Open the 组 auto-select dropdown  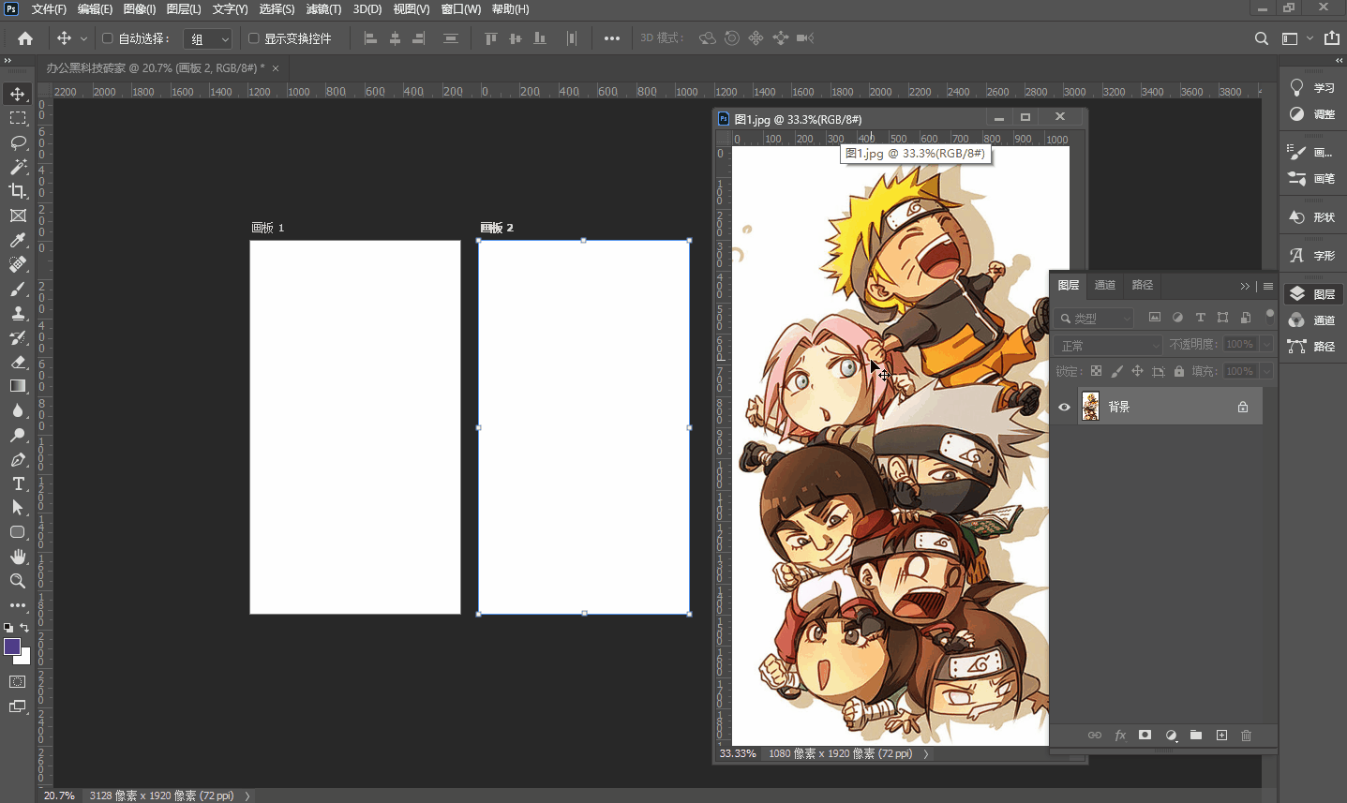pyautogui.click(x=207, y=38)
